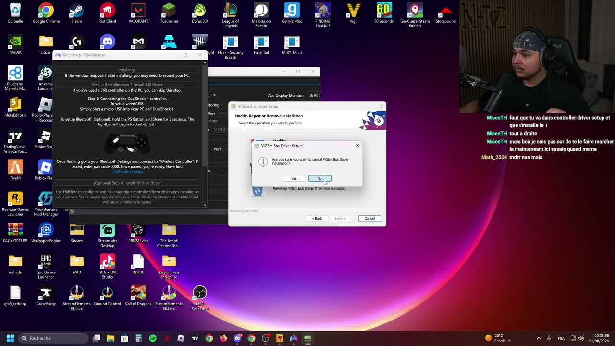The height and width of the screenshot is (346, 615).
Task: Open the GeoGuessr Steam Edition shortcut
Action: coord(415,16)
